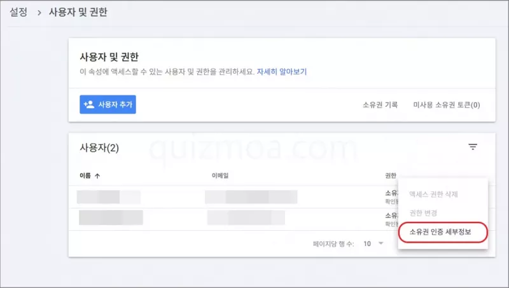Open the 자세히 알아보기 link

pyautogui.click(x=282, y=72)
